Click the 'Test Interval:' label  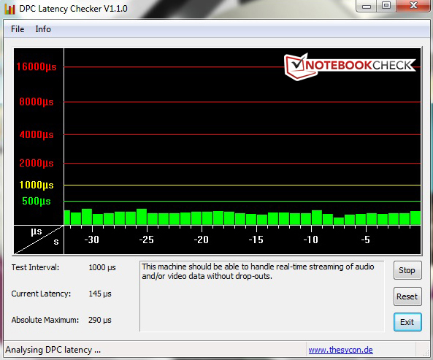pos(35,267)
